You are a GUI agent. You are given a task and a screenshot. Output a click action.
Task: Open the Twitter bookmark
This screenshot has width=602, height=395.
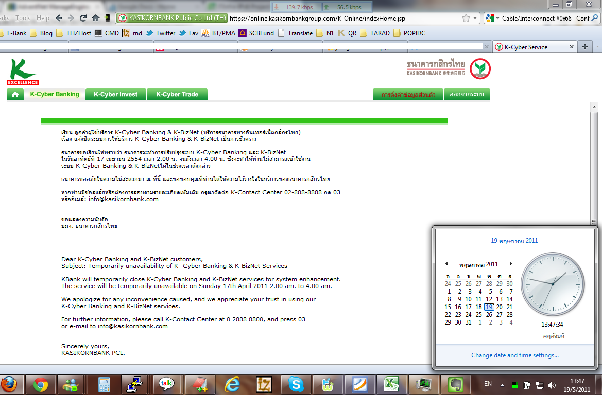(161, 33)
